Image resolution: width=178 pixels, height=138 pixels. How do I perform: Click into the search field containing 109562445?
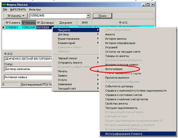tap(58, 16)
